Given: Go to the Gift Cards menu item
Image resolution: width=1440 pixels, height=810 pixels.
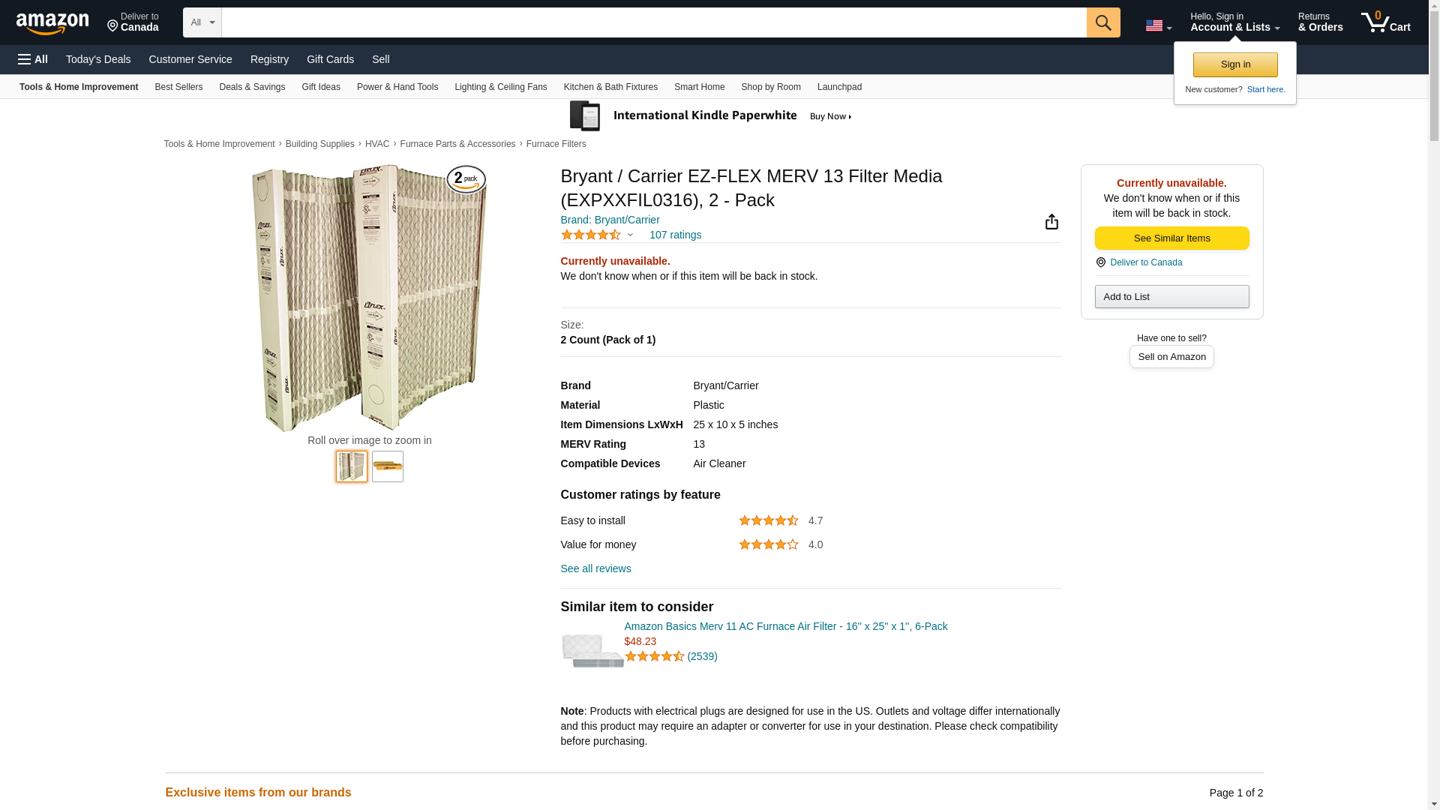Looking at the screenshot, I should [x=330, y=59].
